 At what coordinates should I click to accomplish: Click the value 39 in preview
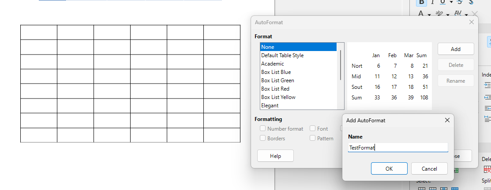(411, 98)
